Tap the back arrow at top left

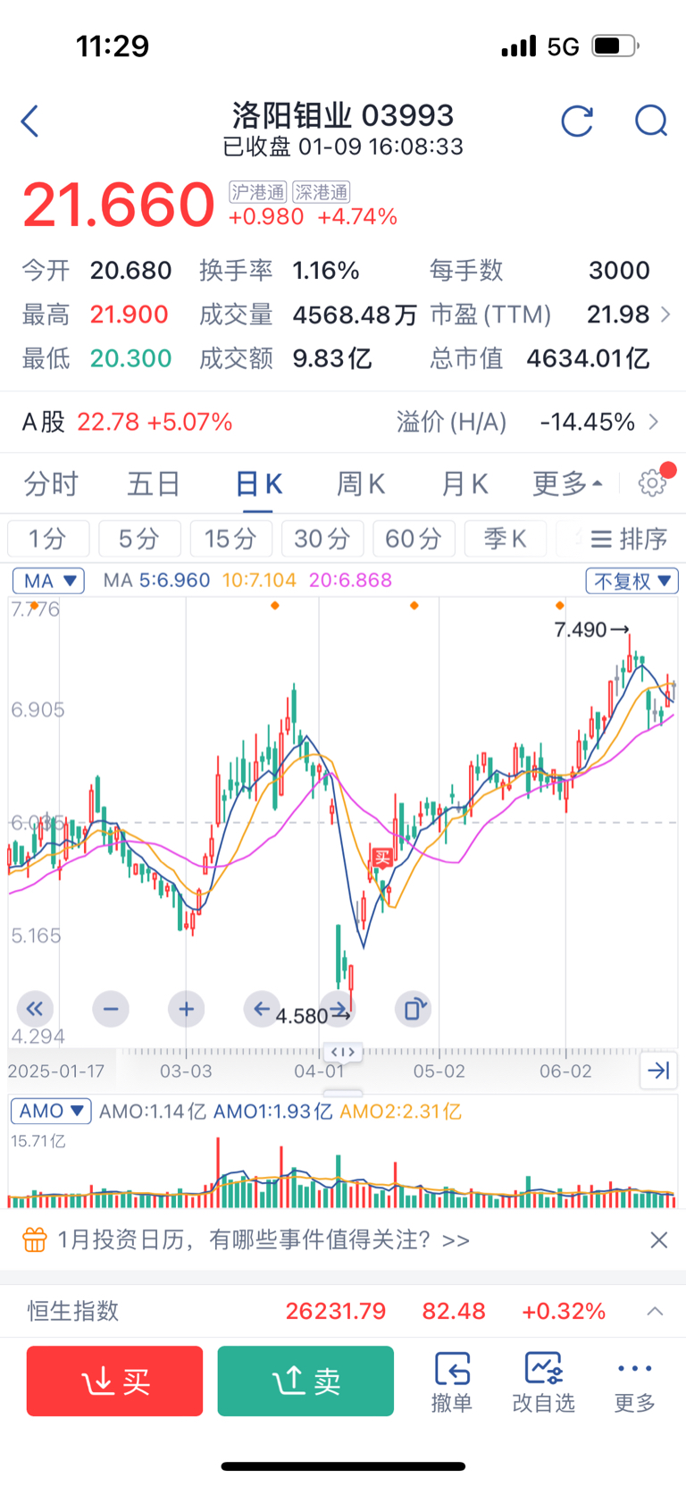[x=30, y=122]
